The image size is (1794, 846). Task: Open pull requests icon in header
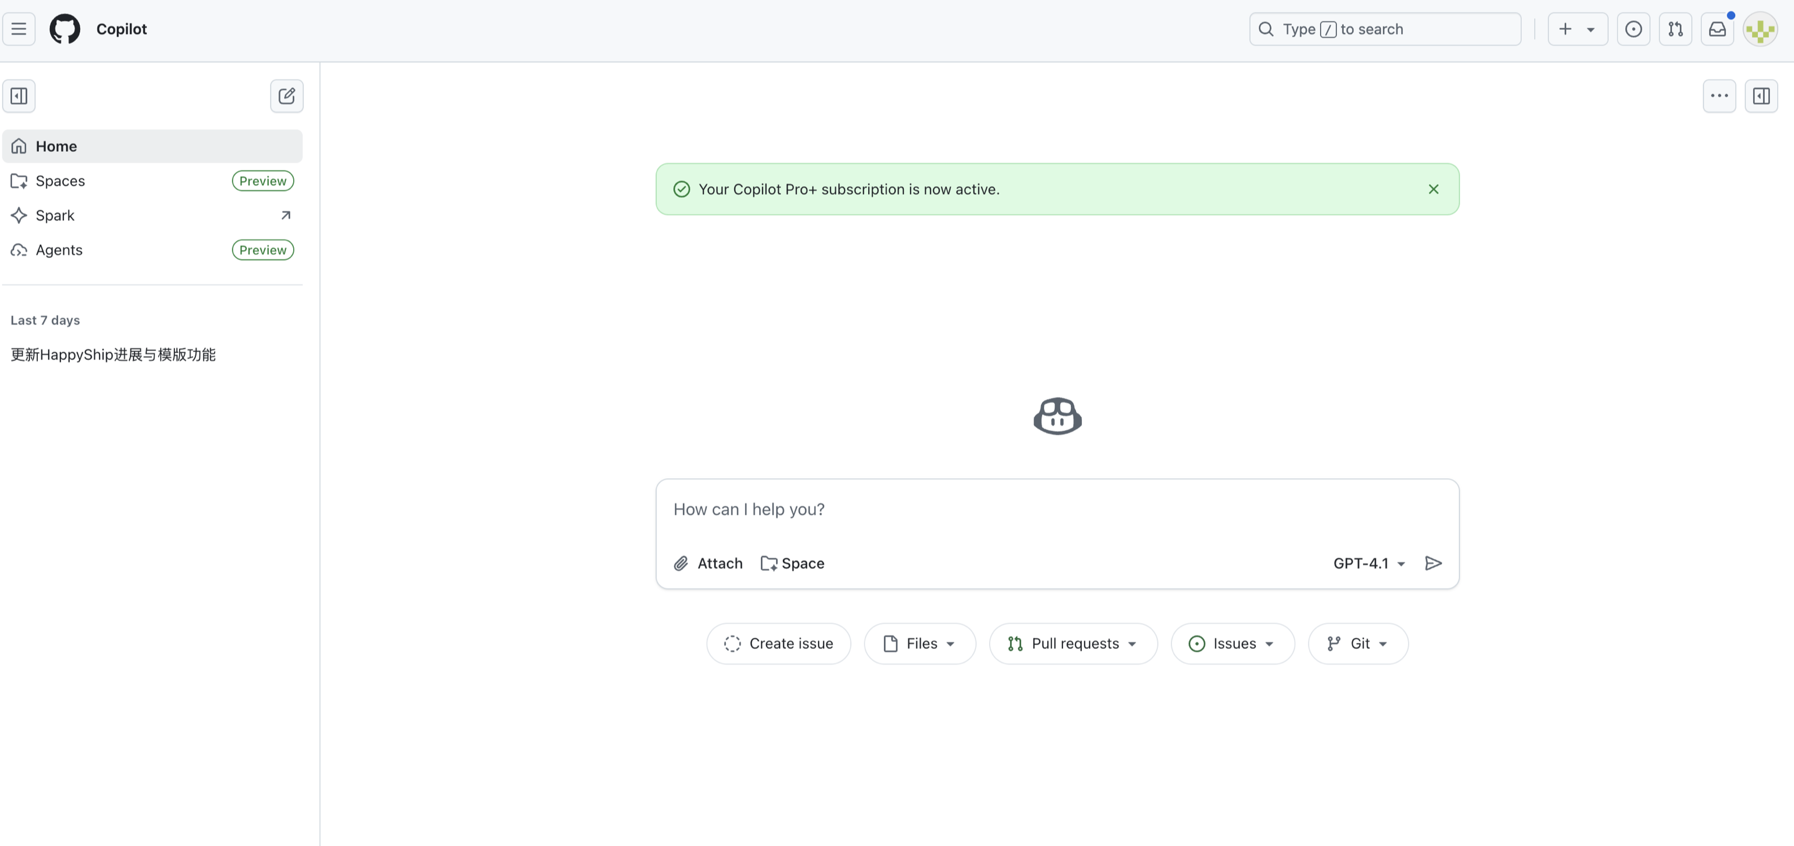click(1675, 29)
